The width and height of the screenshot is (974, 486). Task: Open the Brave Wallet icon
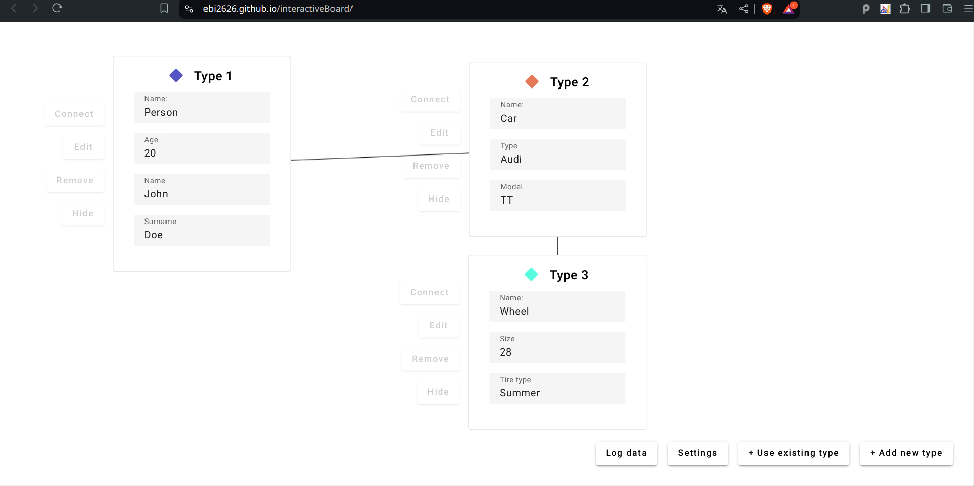[x=947, y=9]
